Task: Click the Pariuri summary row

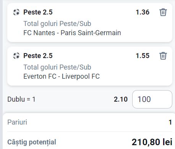Action: 90,122
